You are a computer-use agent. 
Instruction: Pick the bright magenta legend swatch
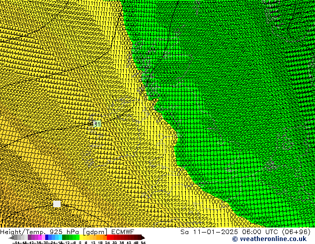click(x=40, y=238)
